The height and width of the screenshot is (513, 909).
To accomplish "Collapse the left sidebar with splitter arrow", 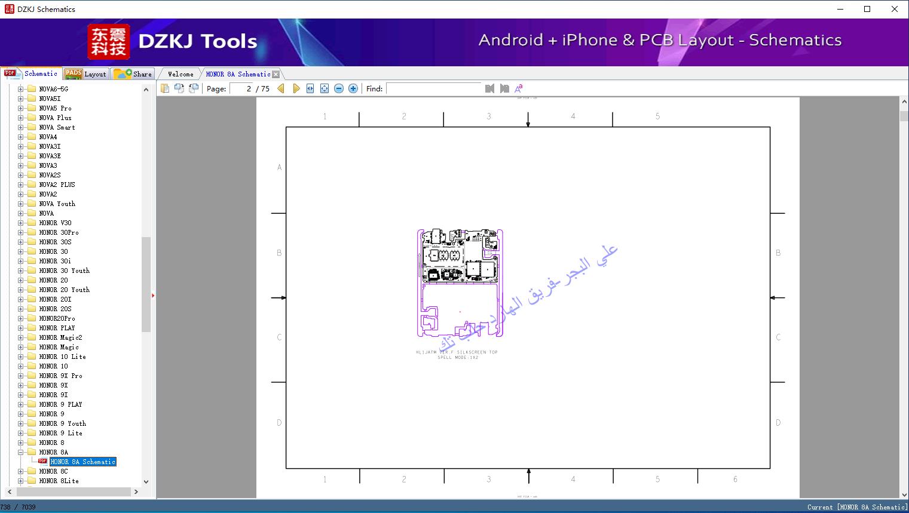I will [x=153, y=295].
